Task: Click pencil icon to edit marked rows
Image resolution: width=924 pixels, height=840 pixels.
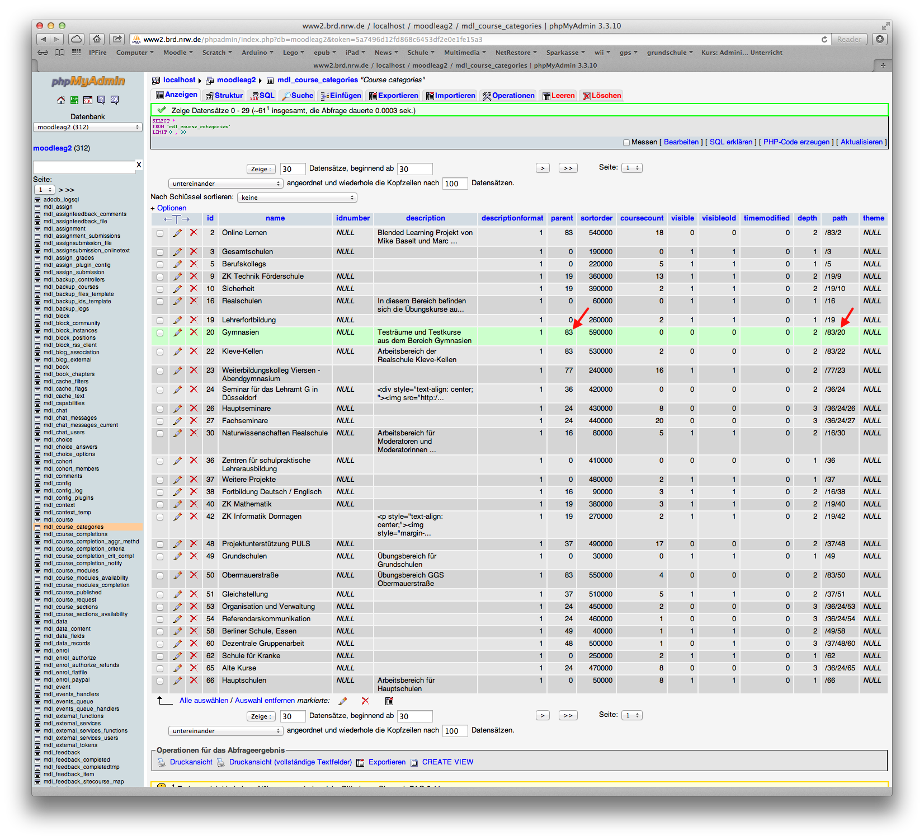Action: pyautogui.click(x=343, y=701)
